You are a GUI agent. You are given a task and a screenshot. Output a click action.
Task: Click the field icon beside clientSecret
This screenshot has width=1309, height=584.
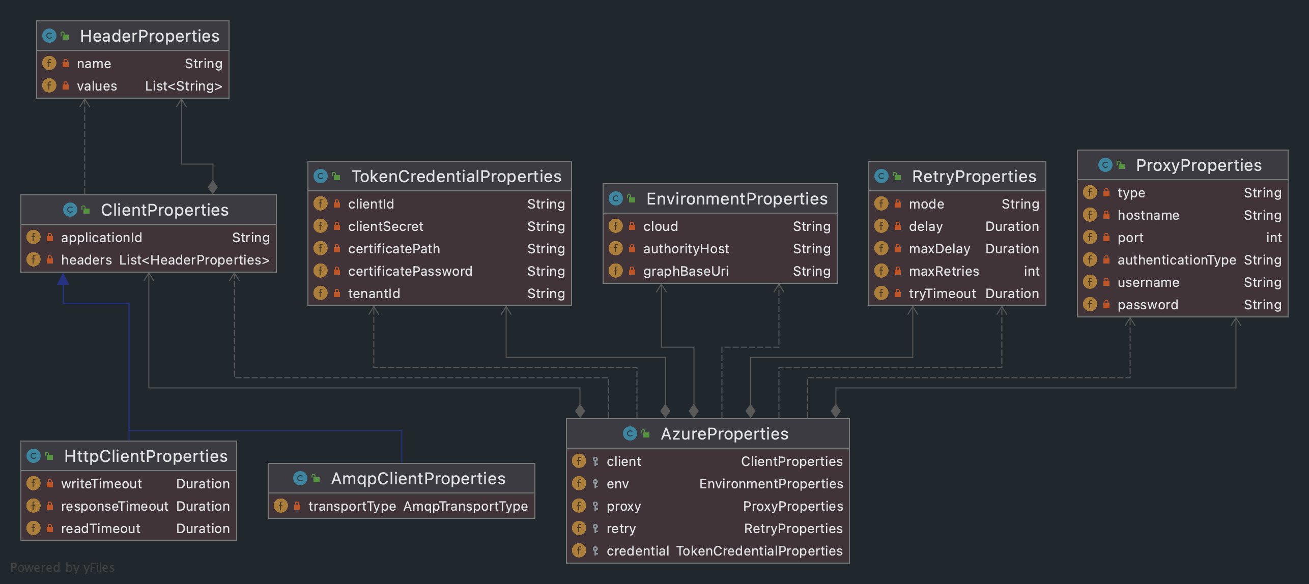click(x=321, y=226)
